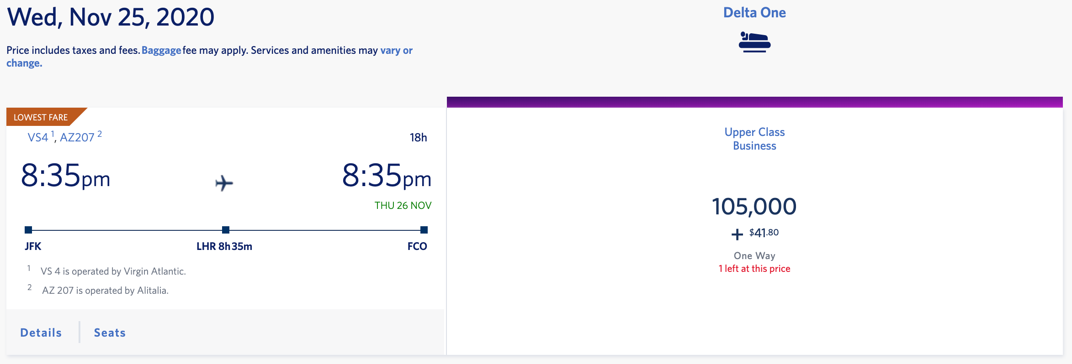Open the AZ207 flight number link
The height and width of the screenshot is (364, 1072).
pyautogui.click(x=77, y=137)
